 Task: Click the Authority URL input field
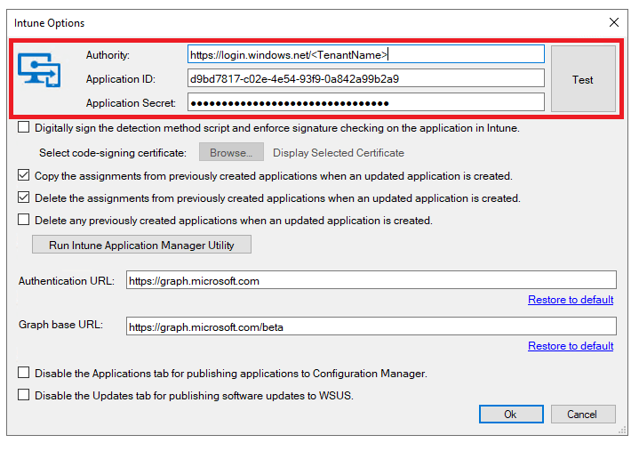(x=365, y=54)
